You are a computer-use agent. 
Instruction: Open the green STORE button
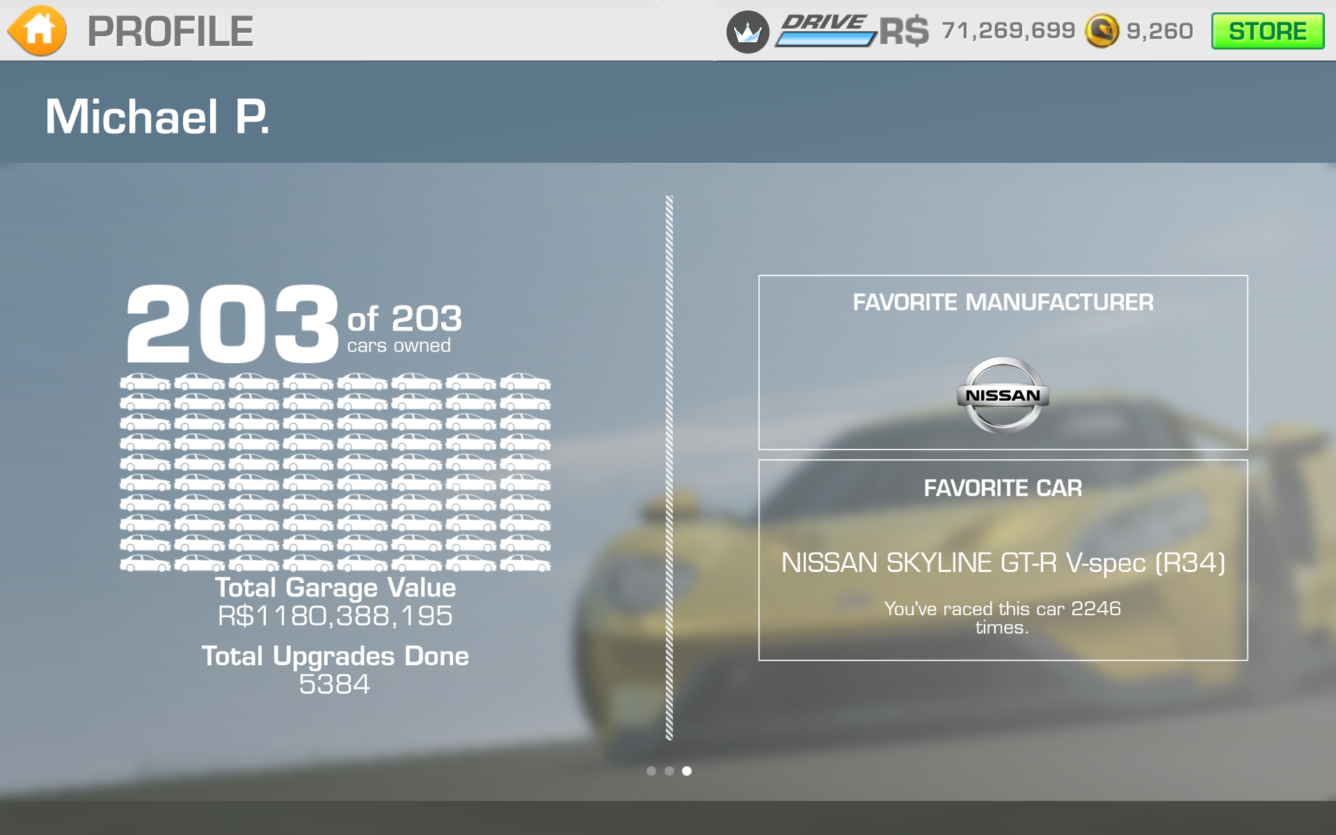tap(1267, 31)
